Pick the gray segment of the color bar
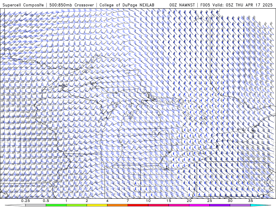 point(36,205)
